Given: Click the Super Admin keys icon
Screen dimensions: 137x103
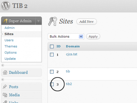Looking at the screenshot, I should 5,21.
